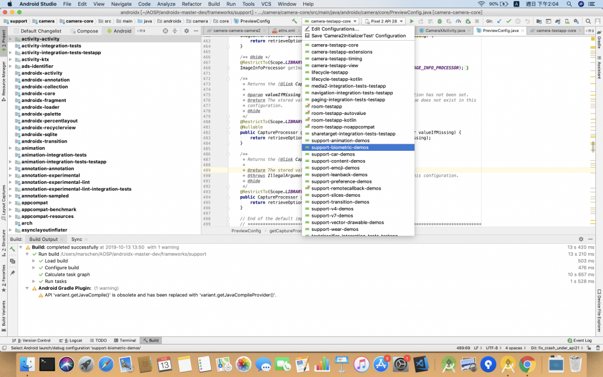
Task: Switch to CameraXActivity.java tab
Action: click(x=445, y=31)
